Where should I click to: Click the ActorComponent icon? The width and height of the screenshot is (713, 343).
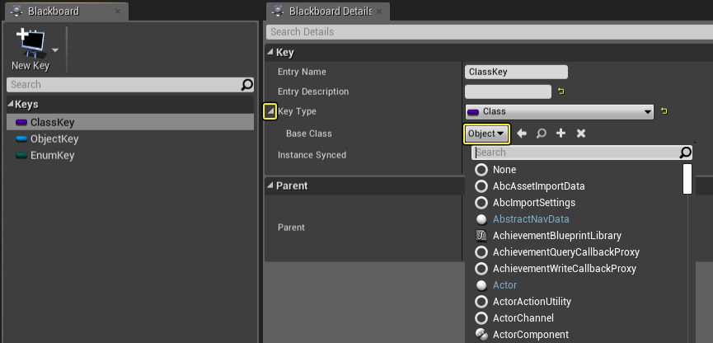(481, 335)
